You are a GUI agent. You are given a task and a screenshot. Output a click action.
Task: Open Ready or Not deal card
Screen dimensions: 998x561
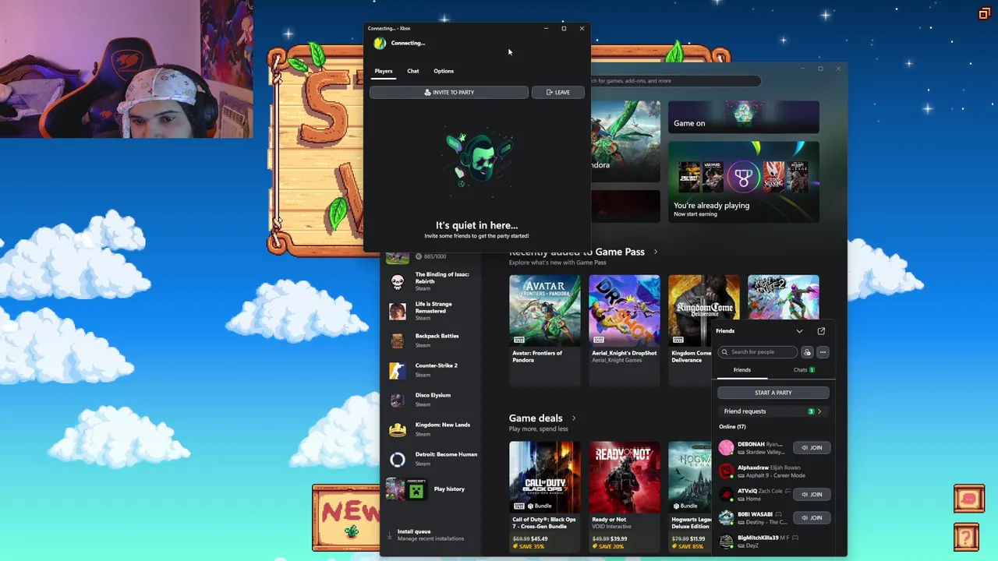[x=625, y=496]
